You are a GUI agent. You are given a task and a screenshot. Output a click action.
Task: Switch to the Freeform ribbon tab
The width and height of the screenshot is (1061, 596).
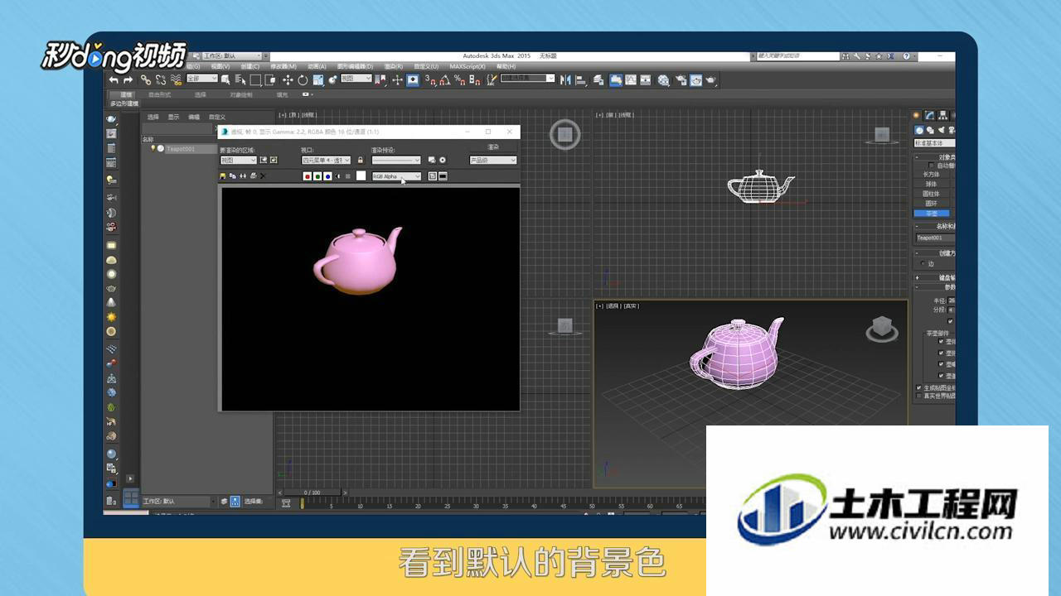pyautogui.click(x=160, y=94)
